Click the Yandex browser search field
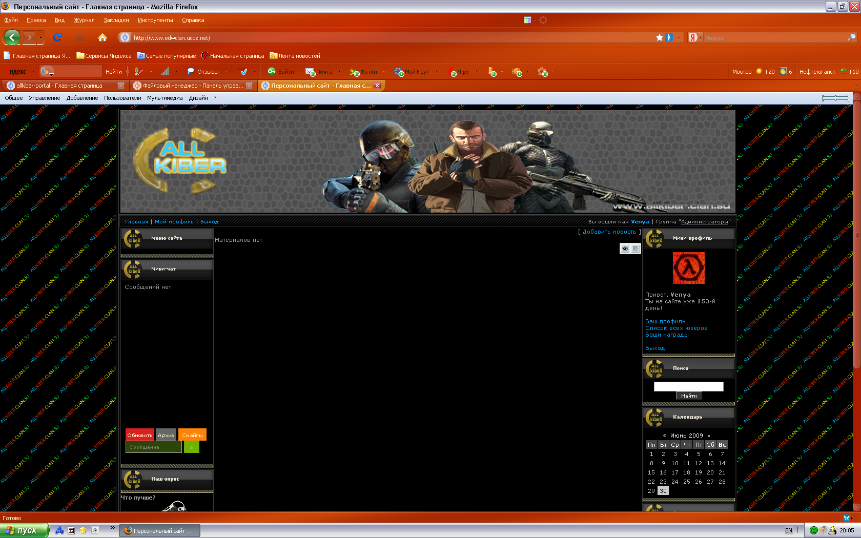Image resolution: width=861 pixels, height=538 pixels. (774, 37)
